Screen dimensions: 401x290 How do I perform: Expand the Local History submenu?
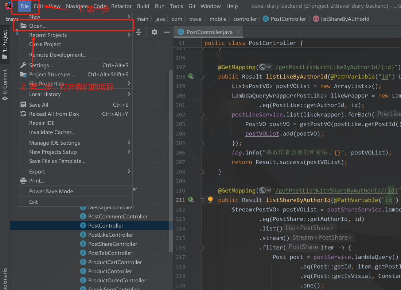pyautogui.click(x=129, y=94)
